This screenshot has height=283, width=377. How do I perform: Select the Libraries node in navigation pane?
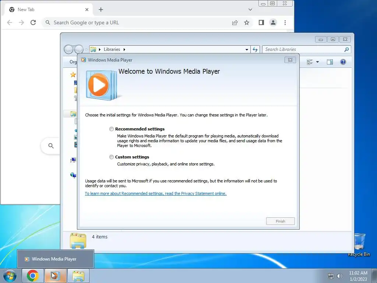(x=73, y=114)
